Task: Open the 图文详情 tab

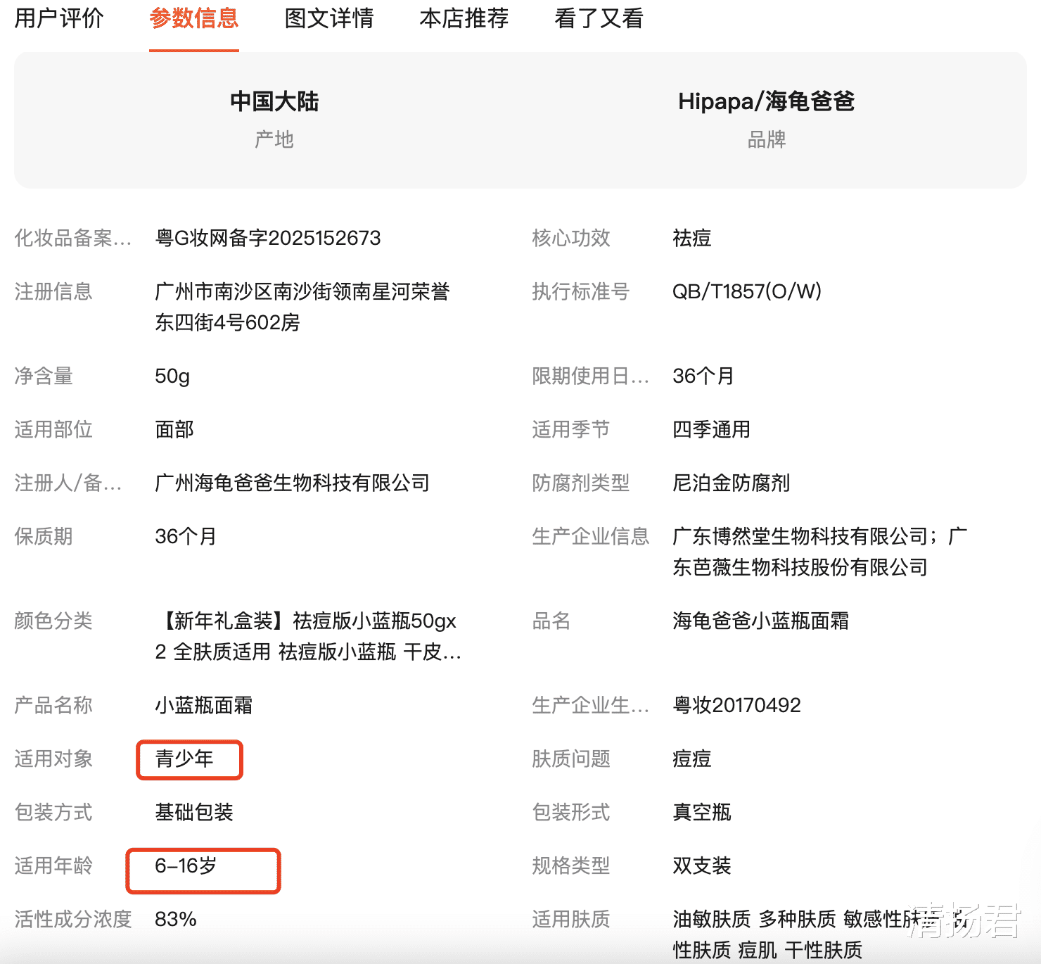Action: click(x=329, y=18)
